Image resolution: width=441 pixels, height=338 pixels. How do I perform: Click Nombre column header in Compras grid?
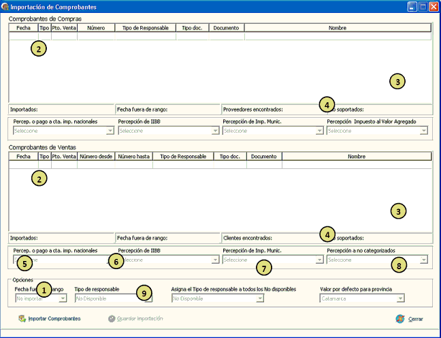click(x=337, y=29)
